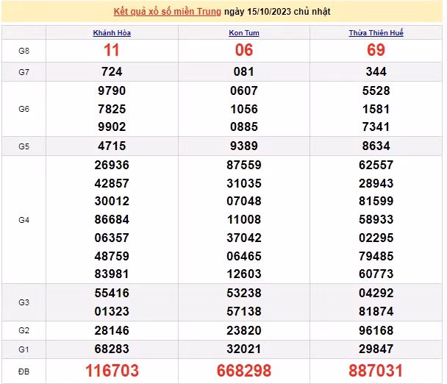Click Khánh Hòa special prize number 116703
This screenshot has width=447, height=384.
[x=112, y=370]
